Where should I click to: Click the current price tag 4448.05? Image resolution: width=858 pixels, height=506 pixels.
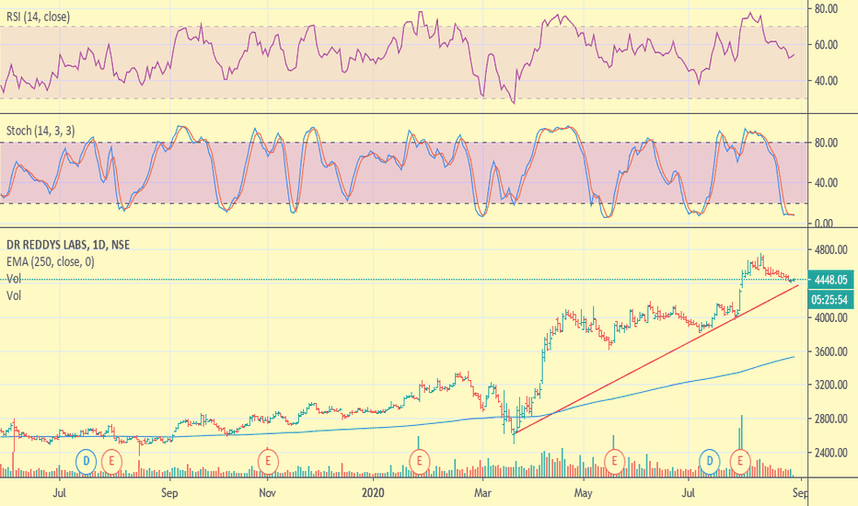point(830,280)
